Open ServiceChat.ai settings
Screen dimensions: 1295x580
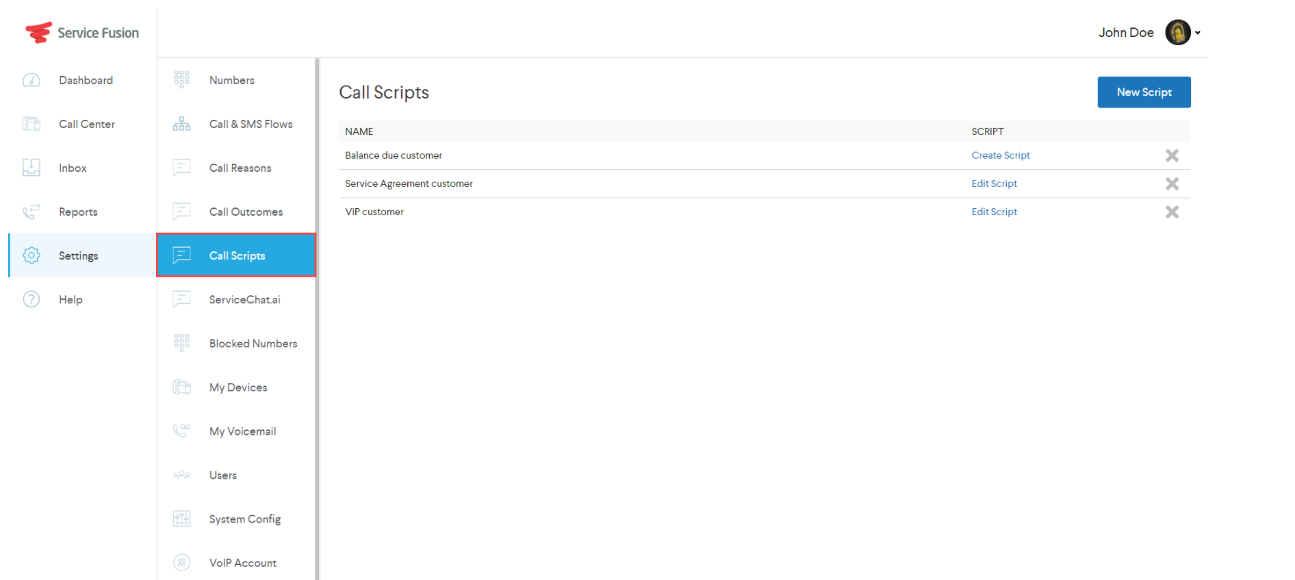click(236, 299)
